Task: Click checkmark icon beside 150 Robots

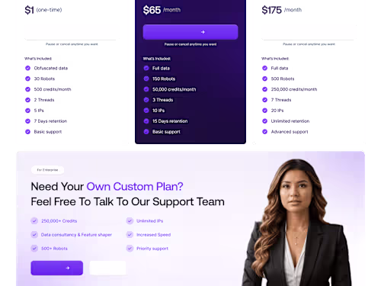Action: click(146, 79)
